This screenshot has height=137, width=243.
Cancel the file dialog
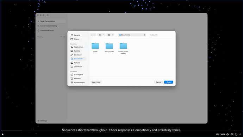158,82
